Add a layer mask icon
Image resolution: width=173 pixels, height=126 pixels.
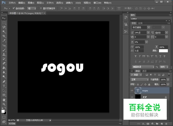[148, 124]
